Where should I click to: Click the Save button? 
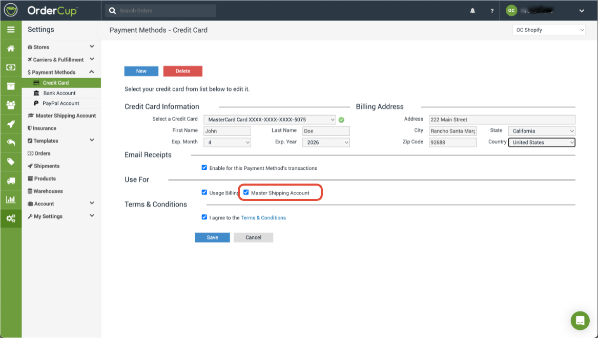pos(213,237)
